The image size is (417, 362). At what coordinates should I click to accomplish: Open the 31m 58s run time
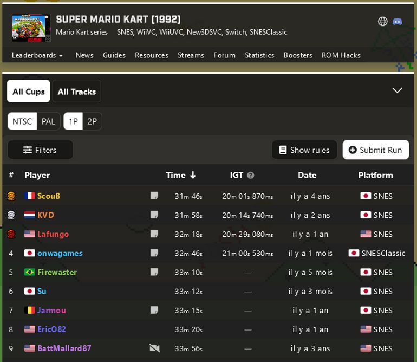point(188,215)
